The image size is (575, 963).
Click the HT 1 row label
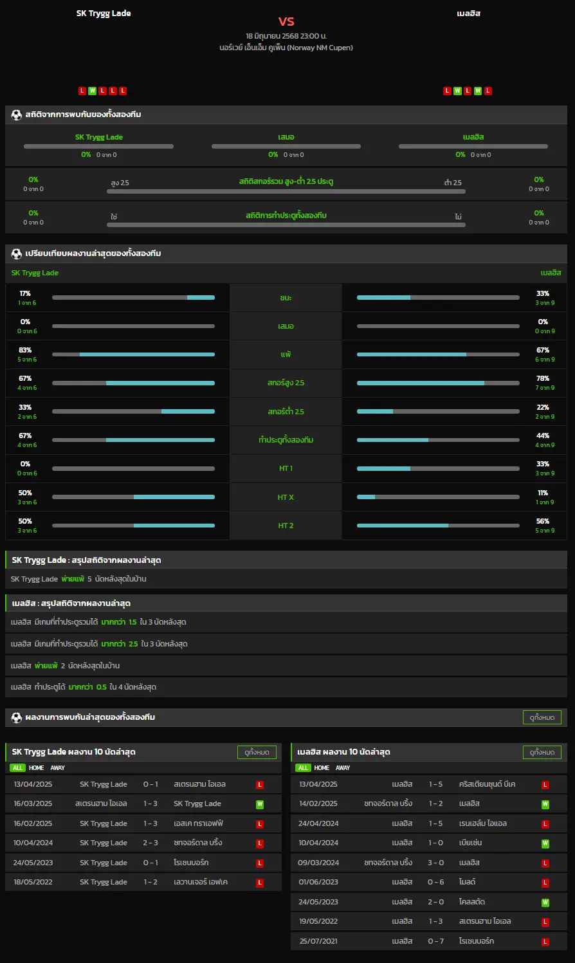pyautogui.click(x=286, y=468)
